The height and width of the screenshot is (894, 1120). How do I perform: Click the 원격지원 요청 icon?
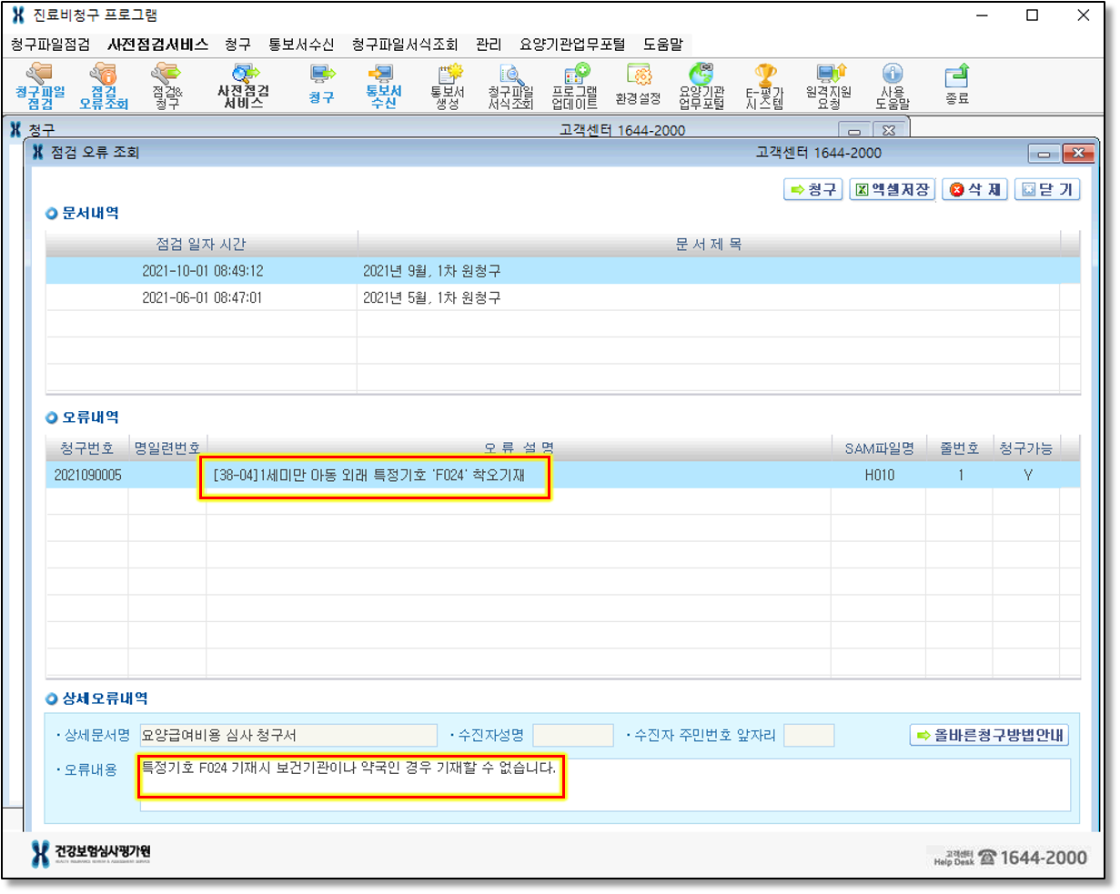[x=827, y=85]
